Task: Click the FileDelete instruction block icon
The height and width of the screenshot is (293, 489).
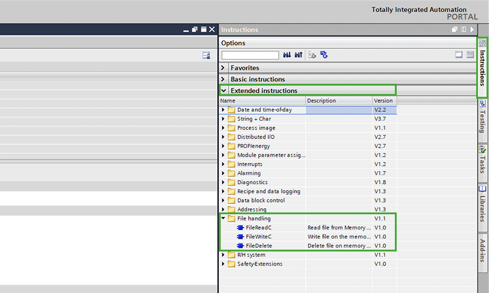Action: [x=240, y=245]
